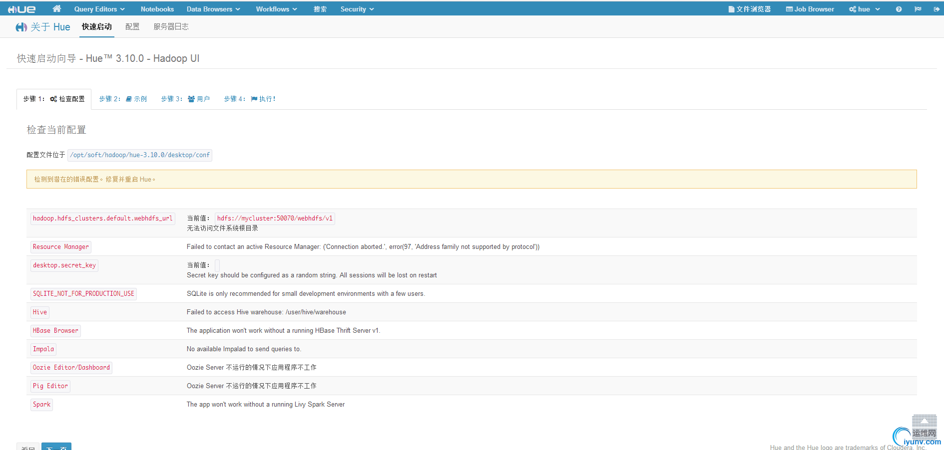Click the Oozie Server message in Oozie Editor/Dashboard row
The height and width of the screenshot is (450, 944).
pos(252,368)
